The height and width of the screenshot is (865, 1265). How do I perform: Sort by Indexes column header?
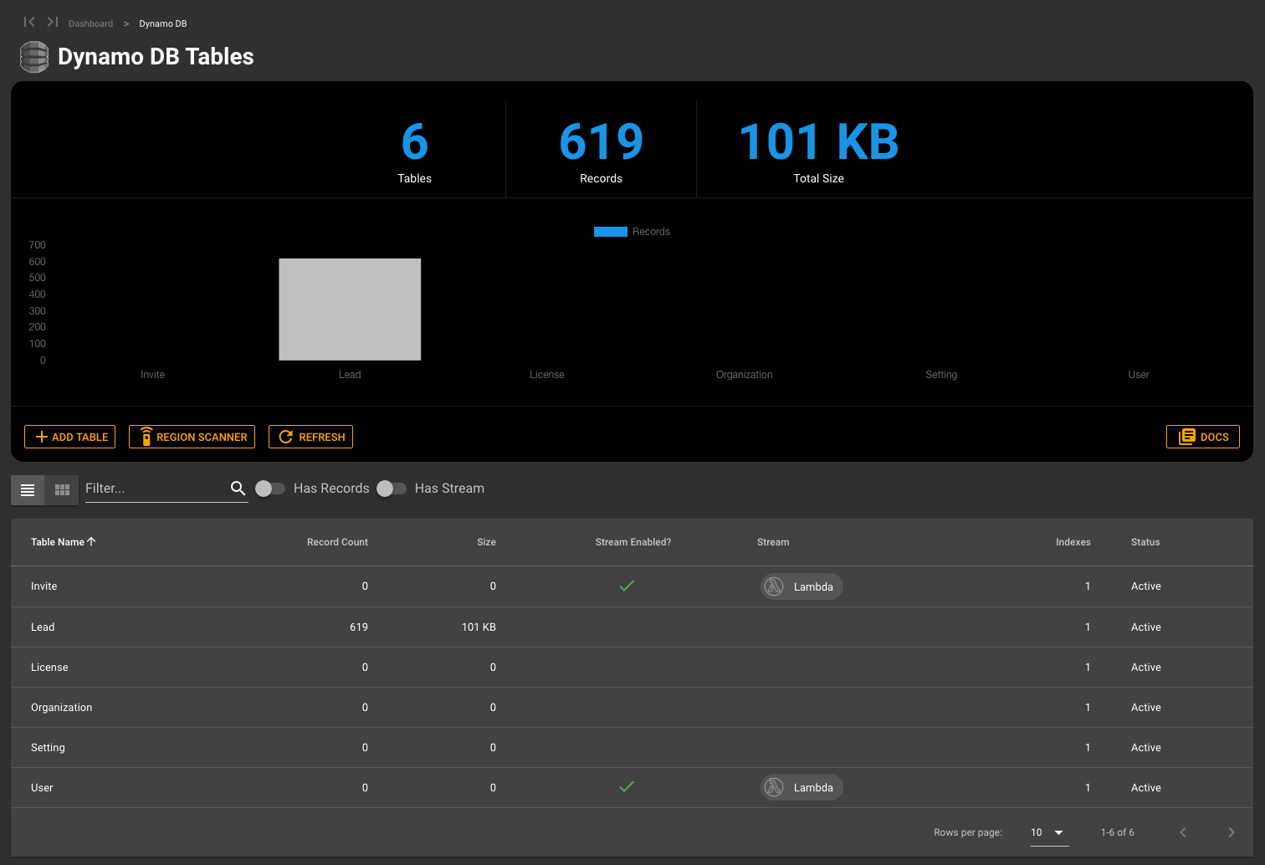[x=1073, y=542]
